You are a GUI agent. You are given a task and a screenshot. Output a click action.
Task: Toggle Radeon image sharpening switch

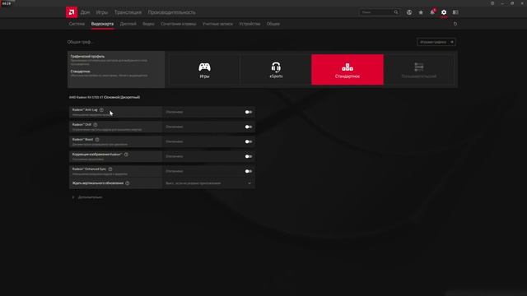pos(249,156)
